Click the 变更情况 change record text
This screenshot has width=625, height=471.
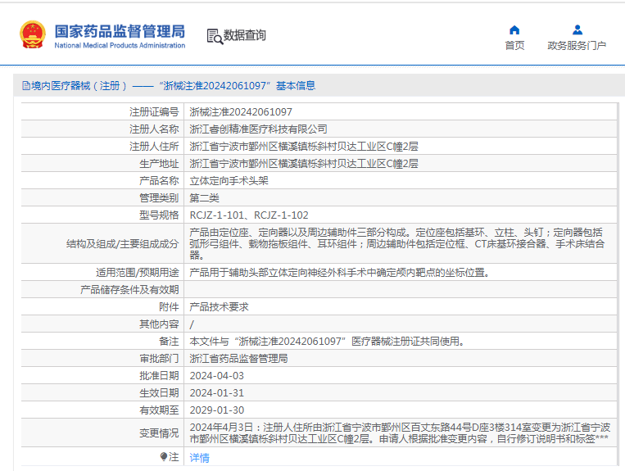click(x=400, y=433)
